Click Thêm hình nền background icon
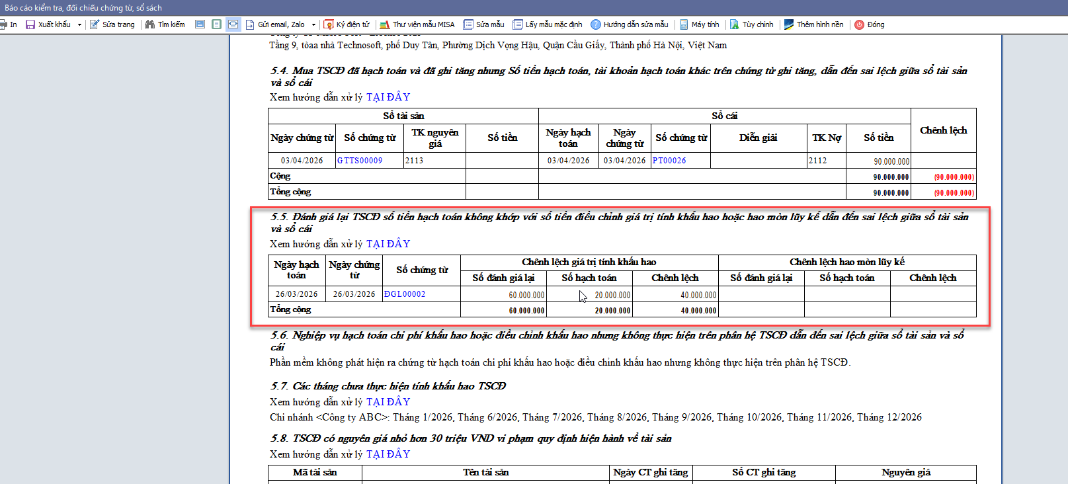 coord(789,24)
